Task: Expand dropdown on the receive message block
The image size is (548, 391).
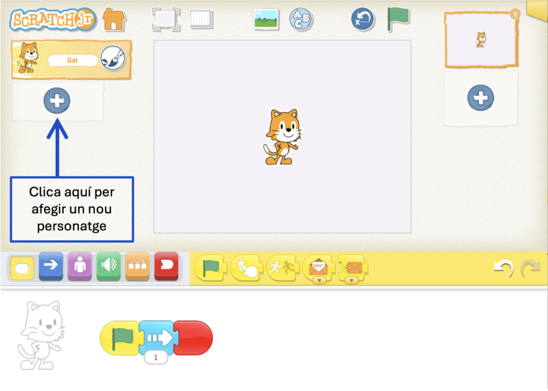Action: pos(319,280)
